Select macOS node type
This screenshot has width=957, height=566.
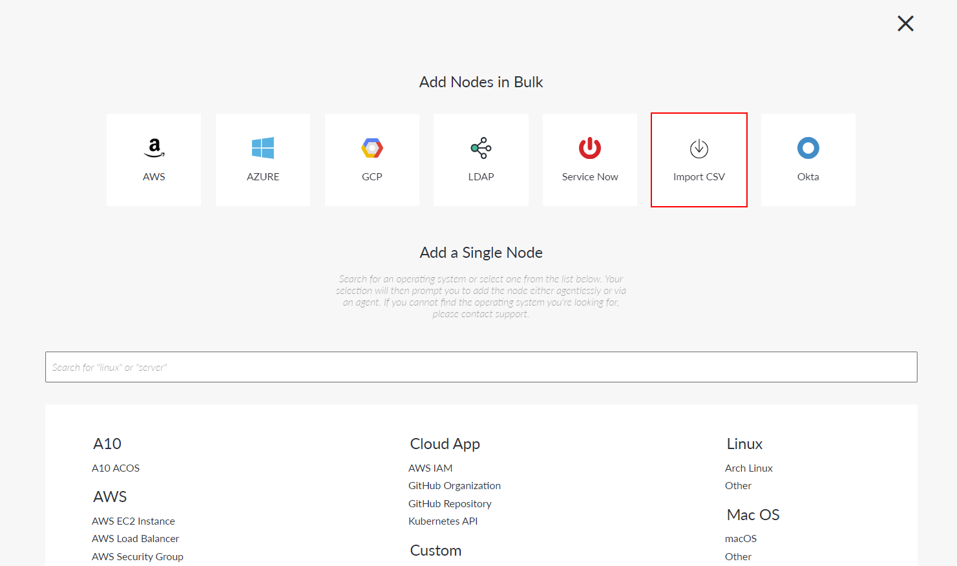(x=741, y=539)
